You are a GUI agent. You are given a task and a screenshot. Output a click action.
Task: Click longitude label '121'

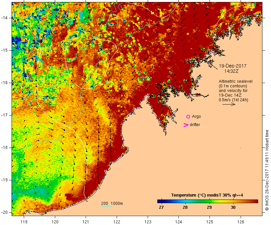pyautogui.click(x=86, y=222)
